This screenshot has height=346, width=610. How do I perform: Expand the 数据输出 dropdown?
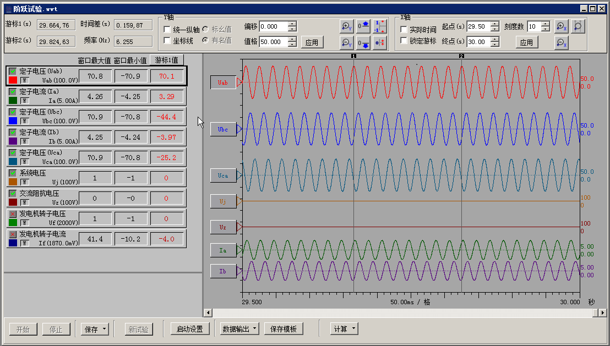tap(239, 329)
